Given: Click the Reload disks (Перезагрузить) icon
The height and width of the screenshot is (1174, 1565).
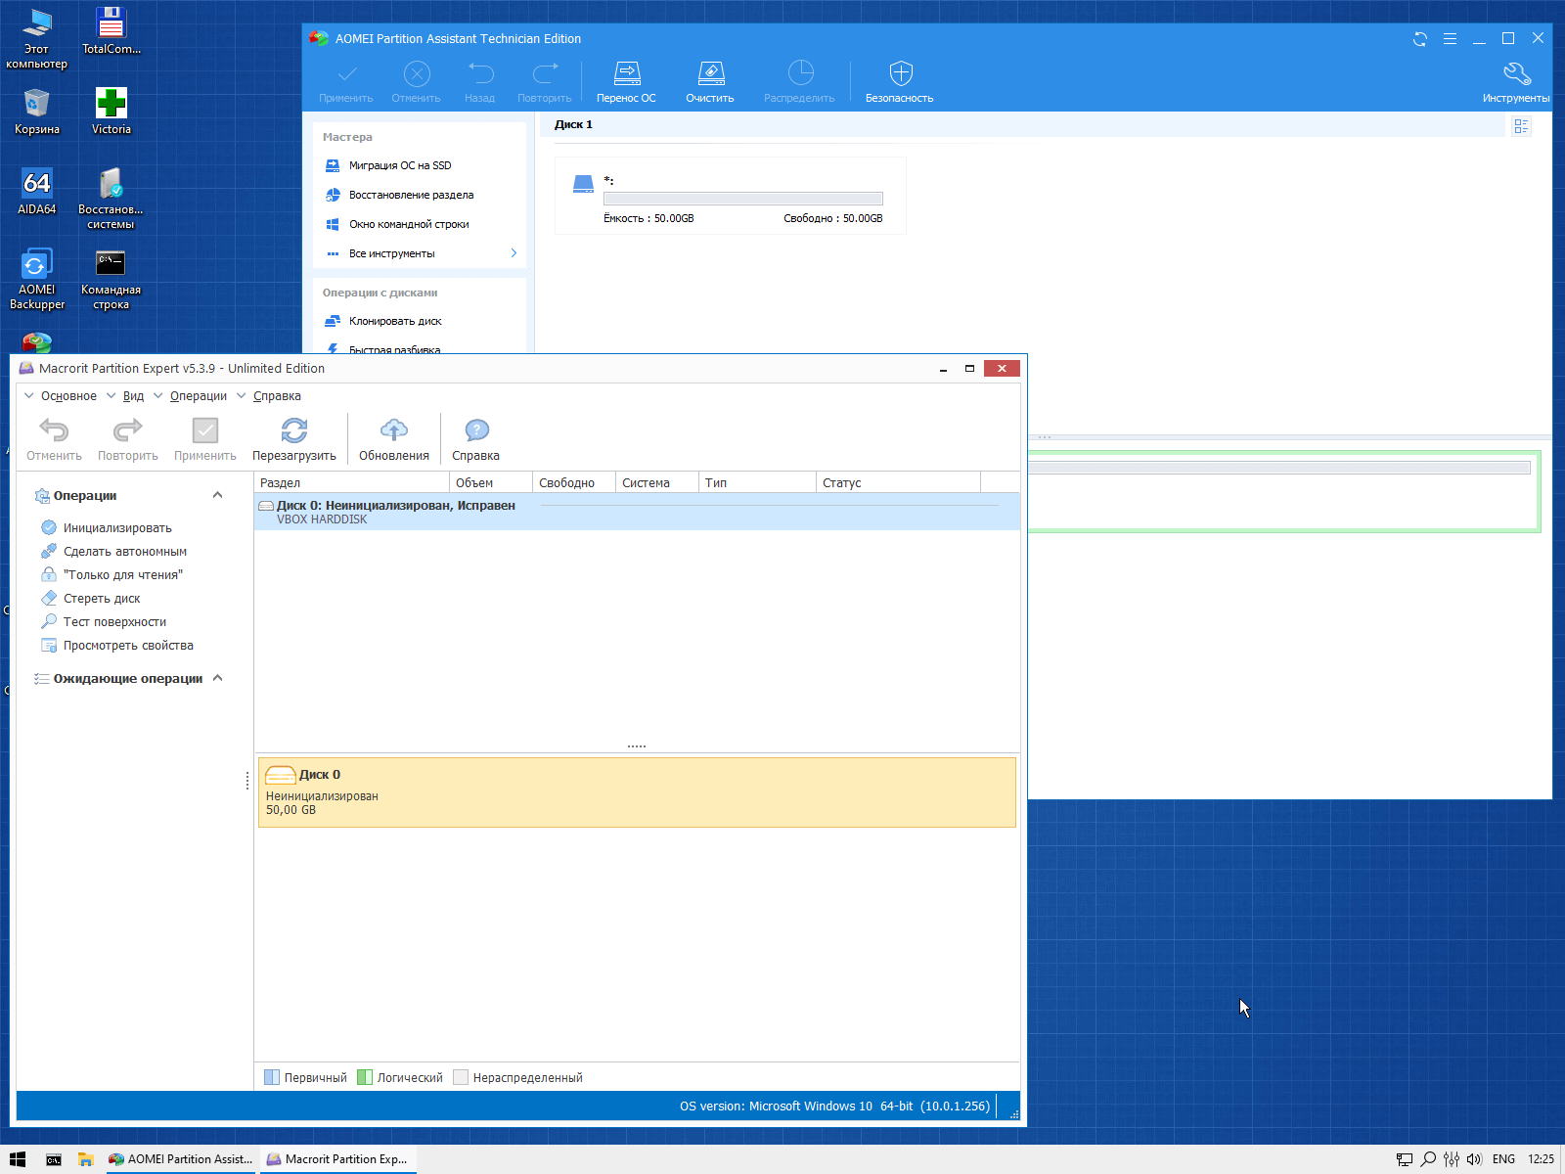Looking at the screenshot, I should point(293,431).
